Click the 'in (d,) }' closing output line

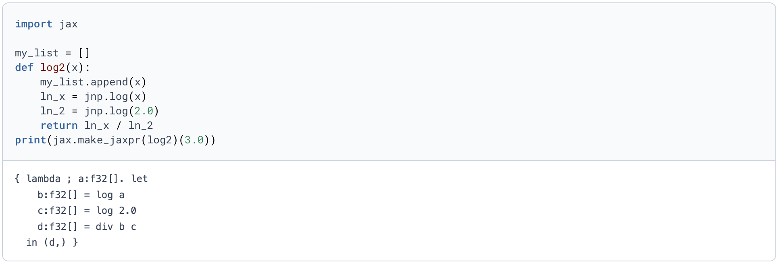tap(52, 242)
